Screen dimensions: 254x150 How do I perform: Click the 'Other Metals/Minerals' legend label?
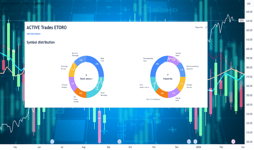point(144,86)
